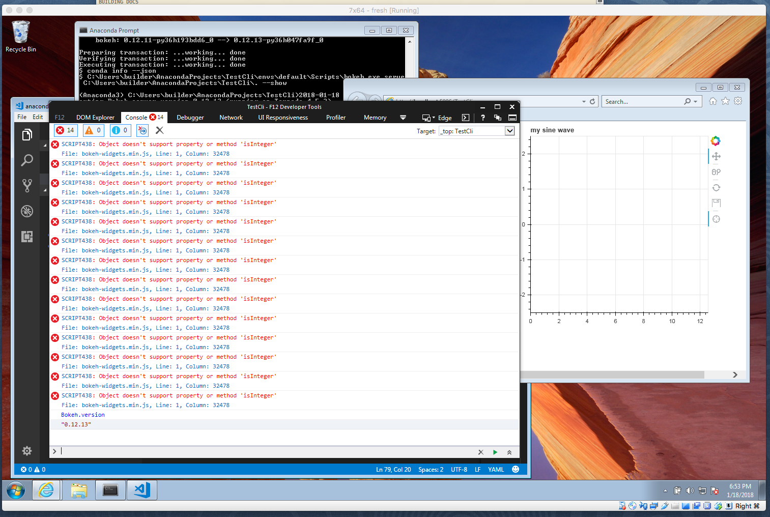This screenshot has width=770, height=517.
Task: Switch to the Debugger tab
Action: click(190, 118)
